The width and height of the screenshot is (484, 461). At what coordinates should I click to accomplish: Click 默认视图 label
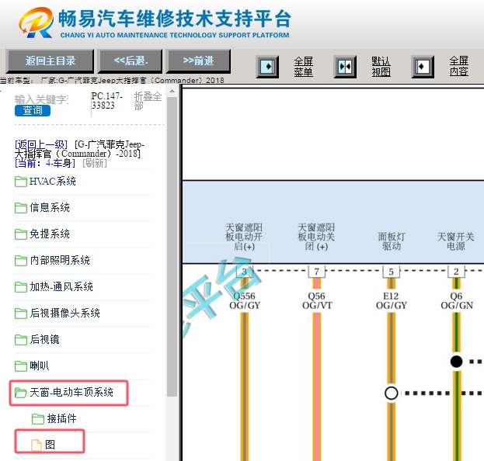click(x=381, y=67)
